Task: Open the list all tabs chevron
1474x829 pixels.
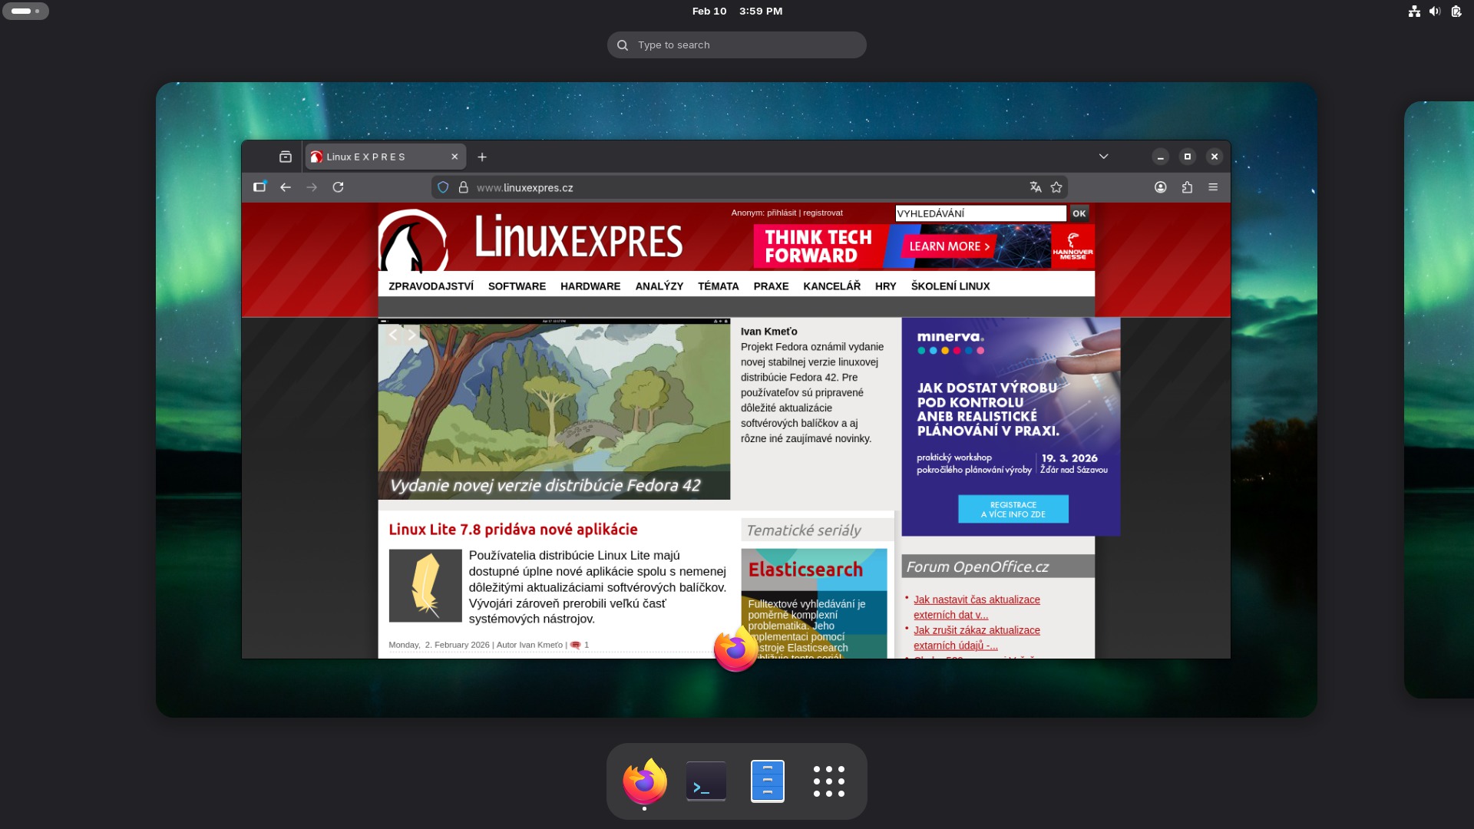Action: click(1103, 157)
